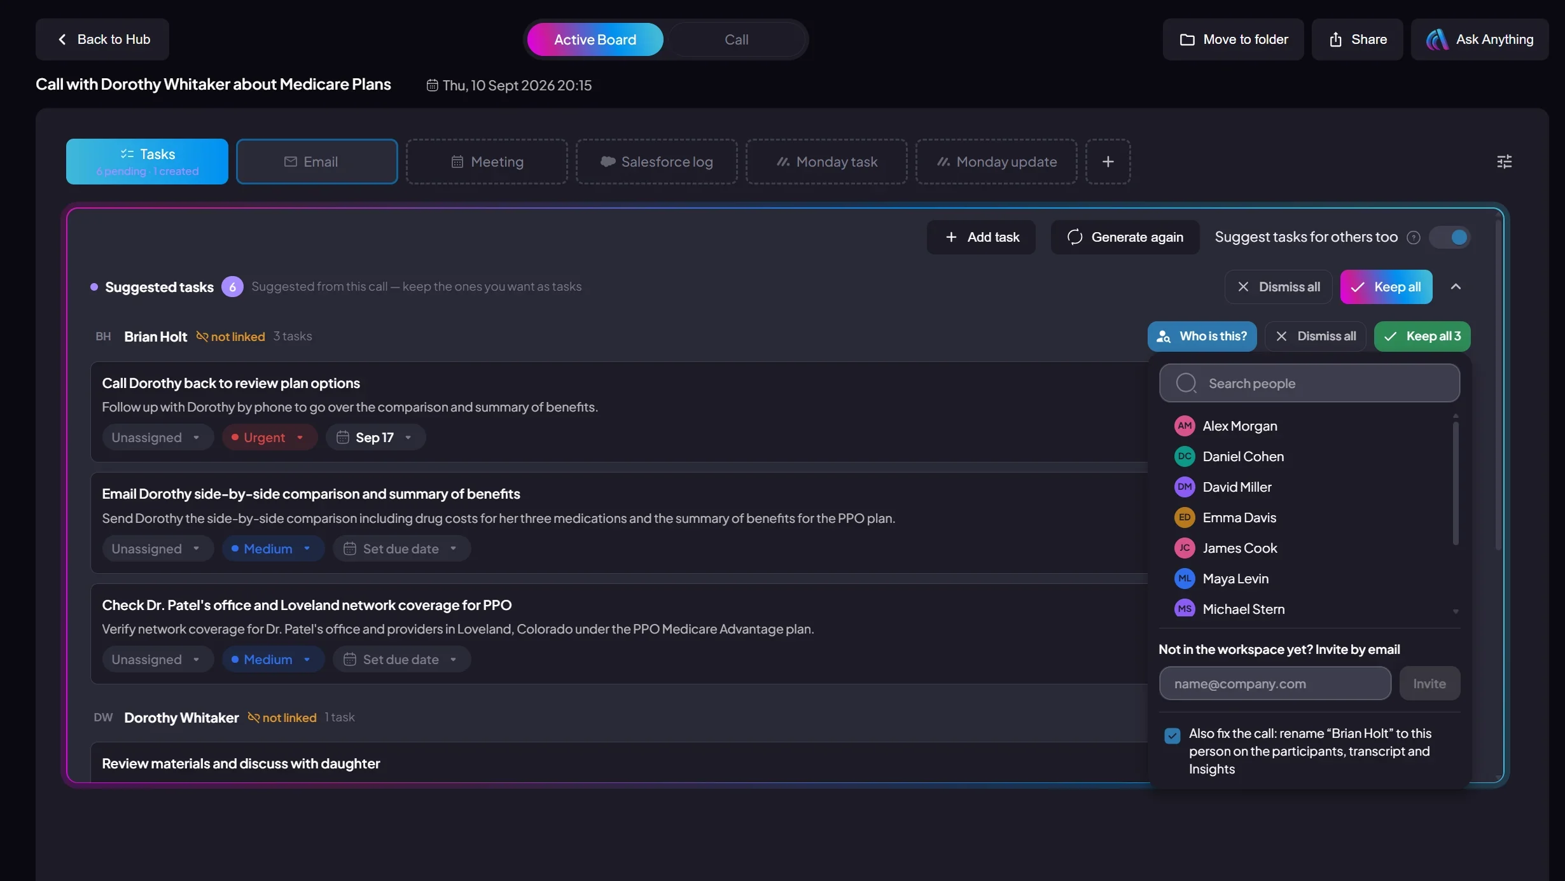
Task: Dismiss all suggested tasks at top
Action: (x=1279, y=287)
